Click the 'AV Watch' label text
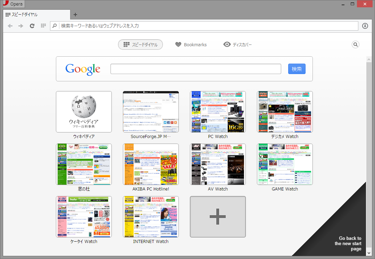This screenshot has width=375, height=259. pyautogui.click(x=218, y=189)
